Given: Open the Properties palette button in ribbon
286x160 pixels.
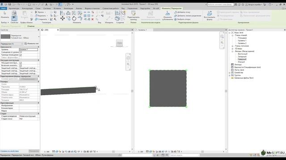Looking at the screenshot, I should (14, 18).
